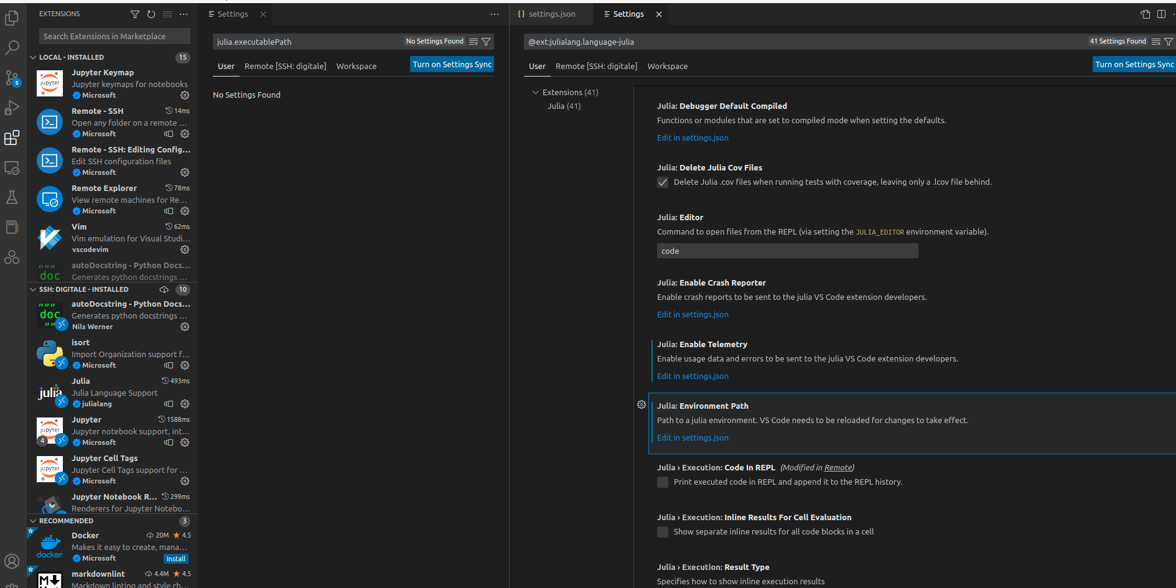Click Search Extensions in Marketplace field
Screen dimensions: 1176x588
pyautogui.click(x=114, y=36)
